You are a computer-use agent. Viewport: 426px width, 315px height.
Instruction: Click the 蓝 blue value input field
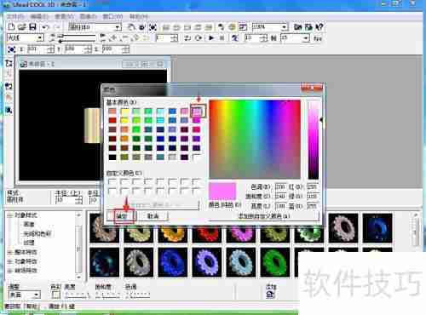click(x=312, y=205)
